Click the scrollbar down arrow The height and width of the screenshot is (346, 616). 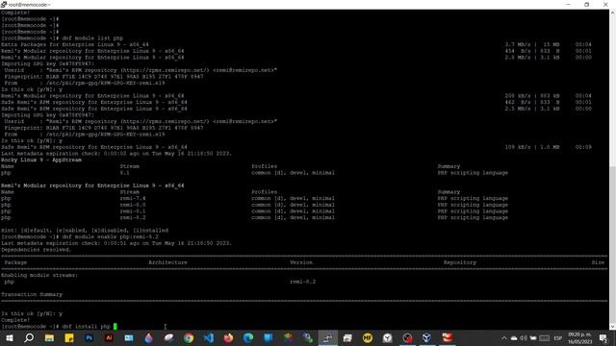click(612, 326)
